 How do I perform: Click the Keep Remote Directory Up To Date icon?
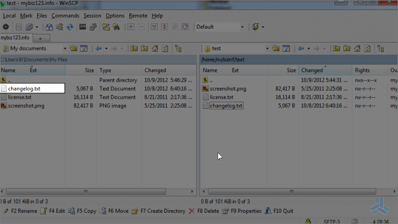point(70,27)
